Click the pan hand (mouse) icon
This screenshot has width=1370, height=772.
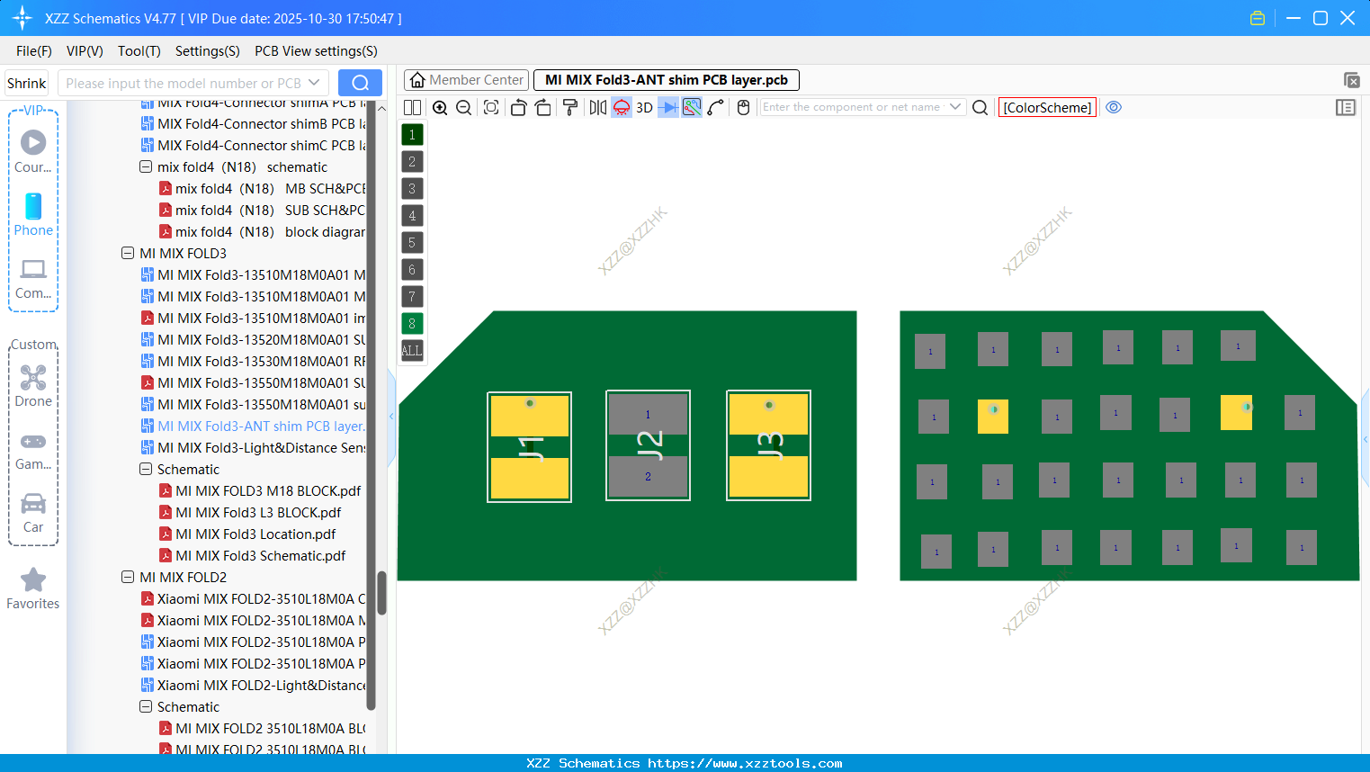tap(742, 107)
